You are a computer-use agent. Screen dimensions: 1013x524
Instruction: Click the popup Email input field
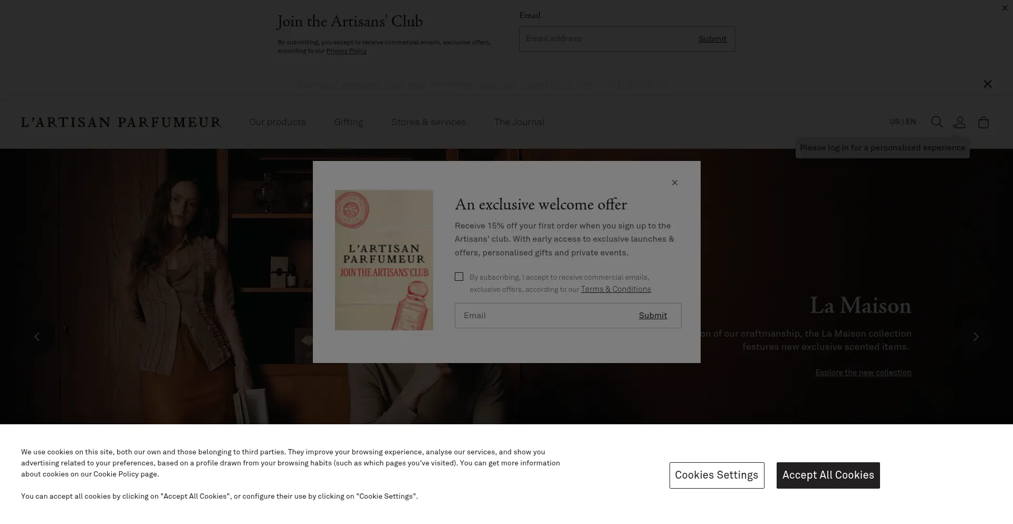click(543, 316)
